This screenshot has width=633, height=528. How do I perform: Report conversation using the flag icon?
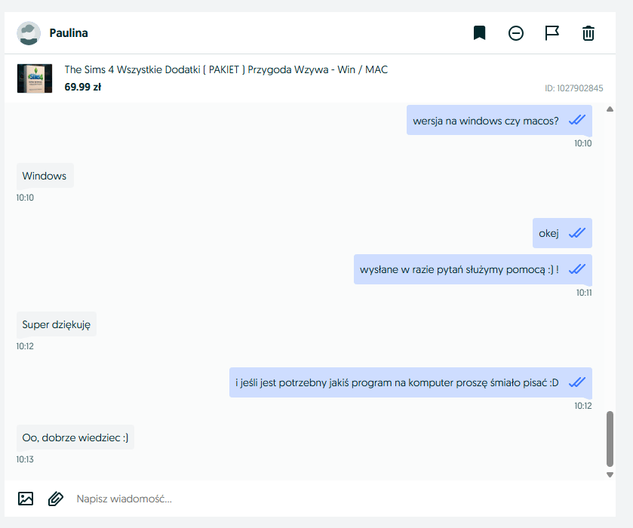point(552,33)
